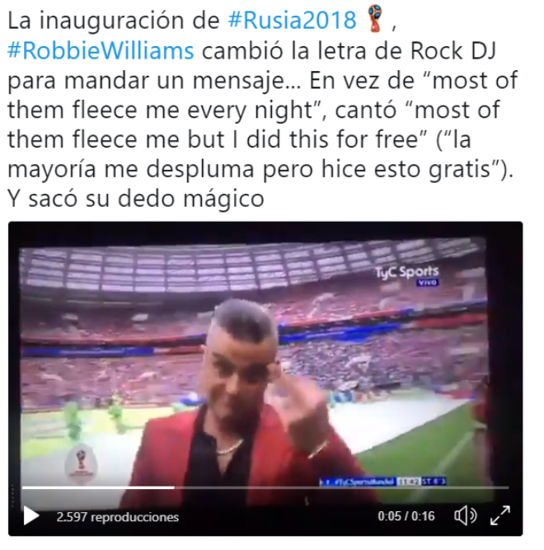Open the #RobbieWilliams hashtag link

(x=101, y=50)
